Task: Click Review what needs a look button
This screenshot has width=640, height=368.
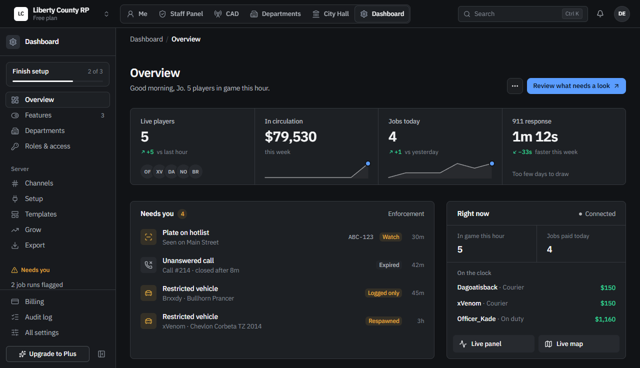Action: tap(576, 86)
